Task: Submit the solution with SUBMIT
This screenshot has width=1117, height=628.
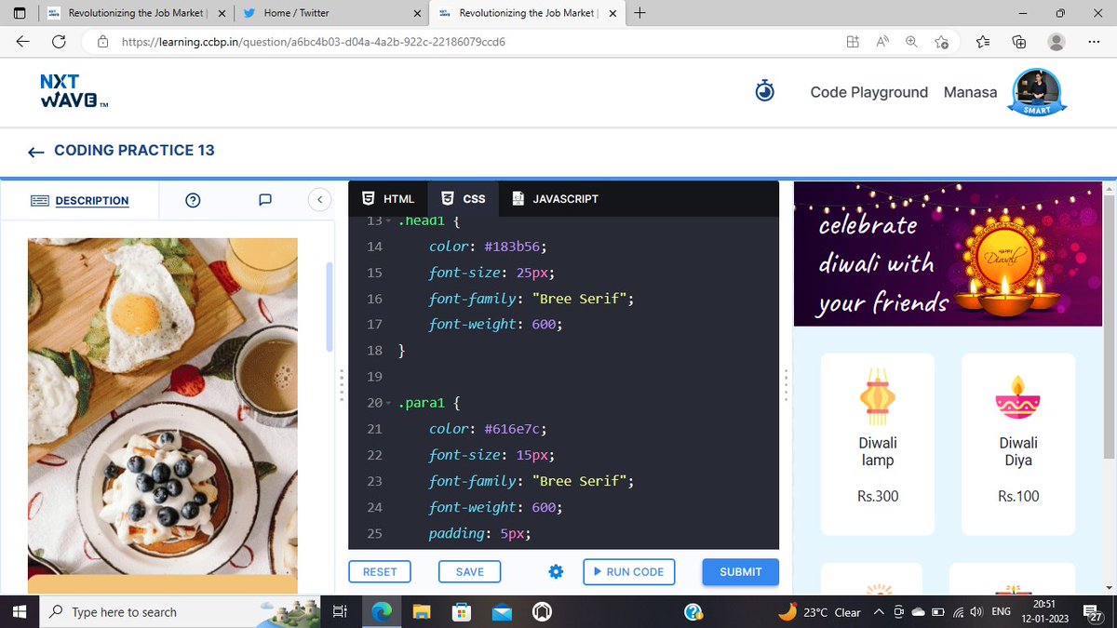Action: tap(741, 571)
